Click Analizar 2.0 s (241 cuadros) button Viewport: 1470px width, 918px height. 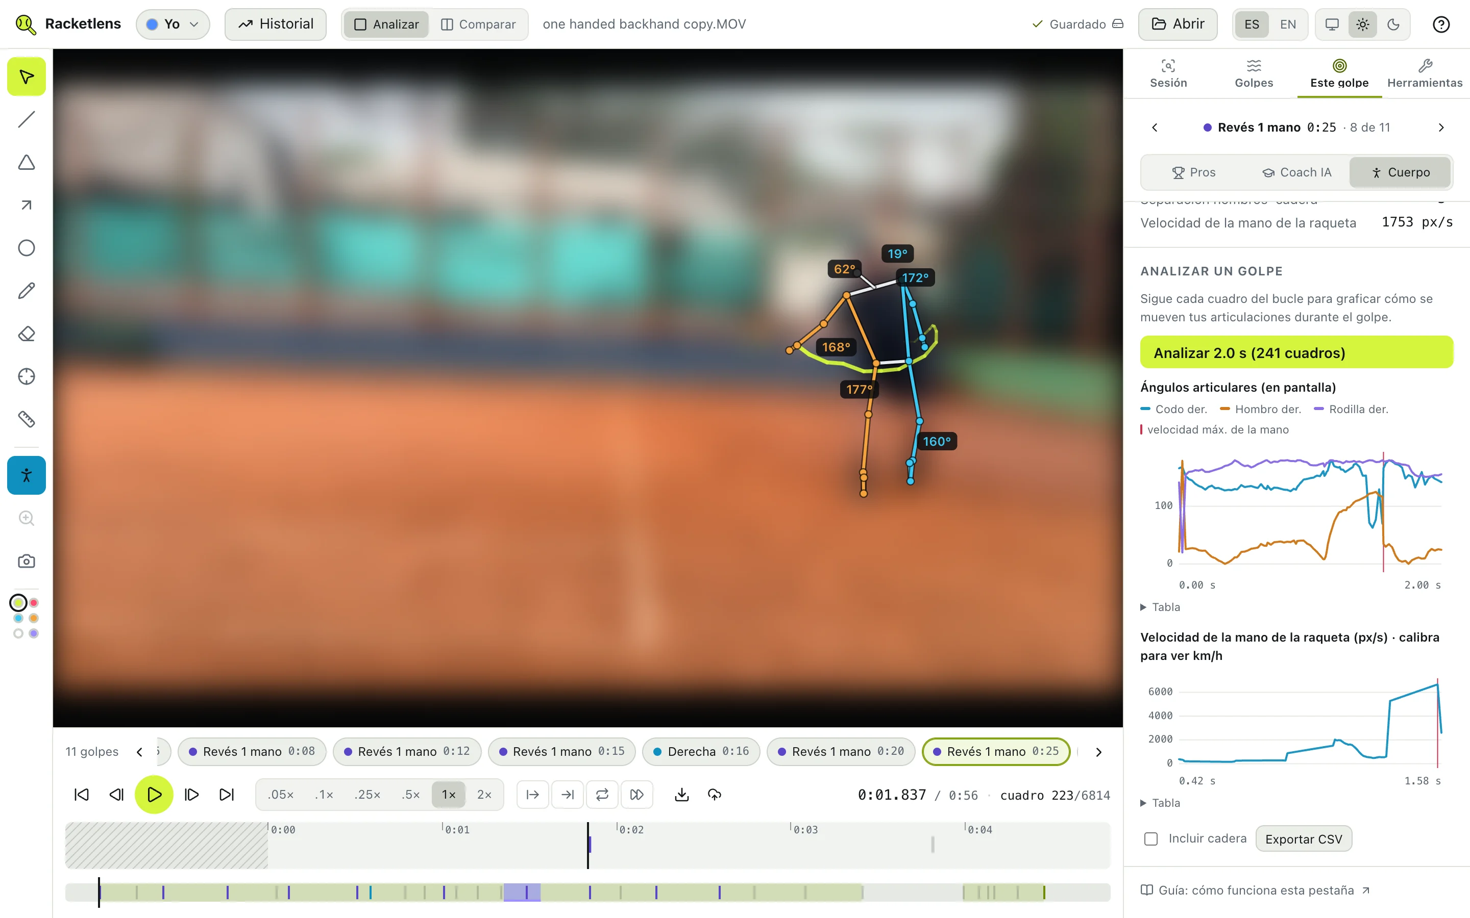coord(1296,352)
